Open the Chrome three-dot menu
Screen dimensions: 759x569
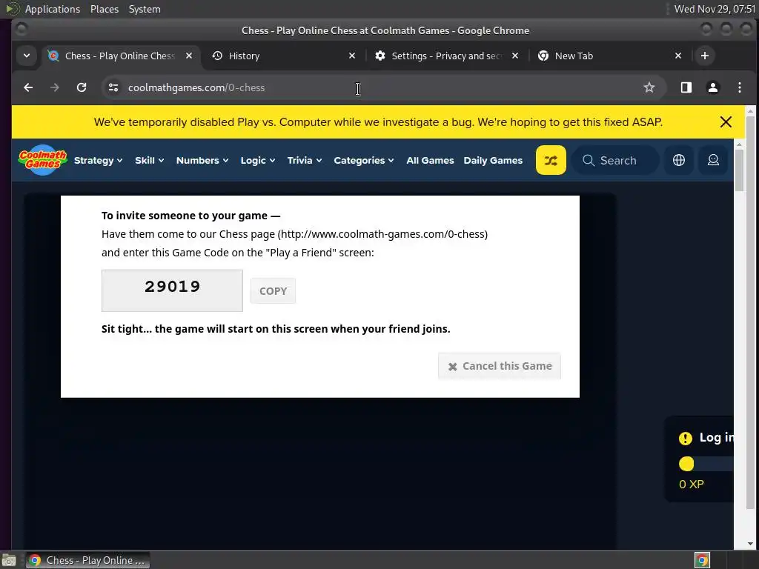(x=739, y=87)
